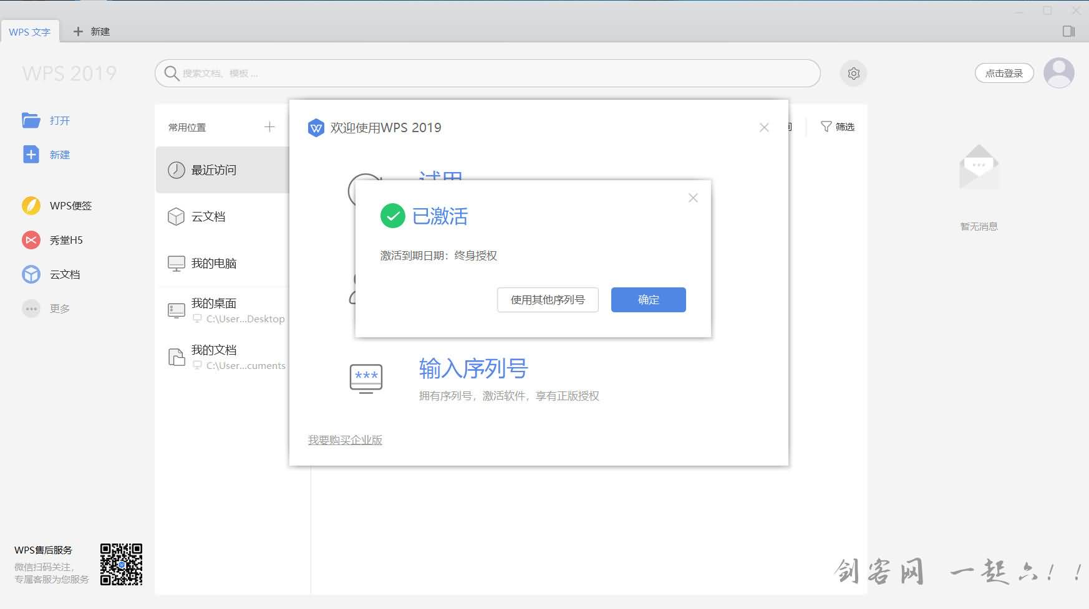
Task: Open 我要购买企业版 link
Action: (345, 440)
